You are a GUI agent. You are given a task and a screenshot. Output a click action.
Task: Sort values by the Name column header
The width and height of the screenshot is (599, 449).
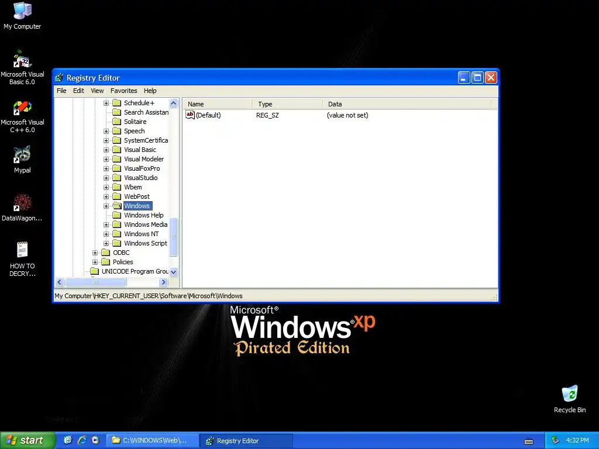pyautogui.click(x=218, y=104)
